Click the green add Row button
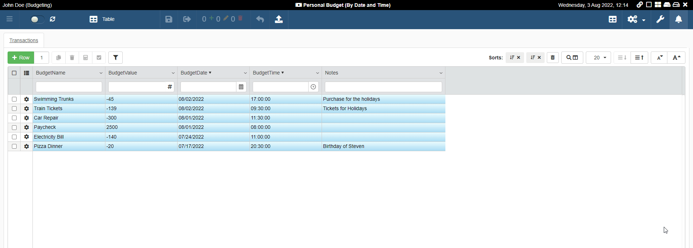The height and width of the screenshot is (248, 693). (21, 58)
